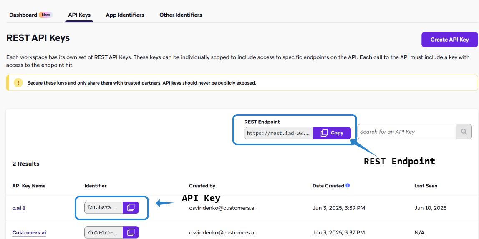479x239 pixels.
Task: Open the Other Identifiers tab
Action: (181, 15)
